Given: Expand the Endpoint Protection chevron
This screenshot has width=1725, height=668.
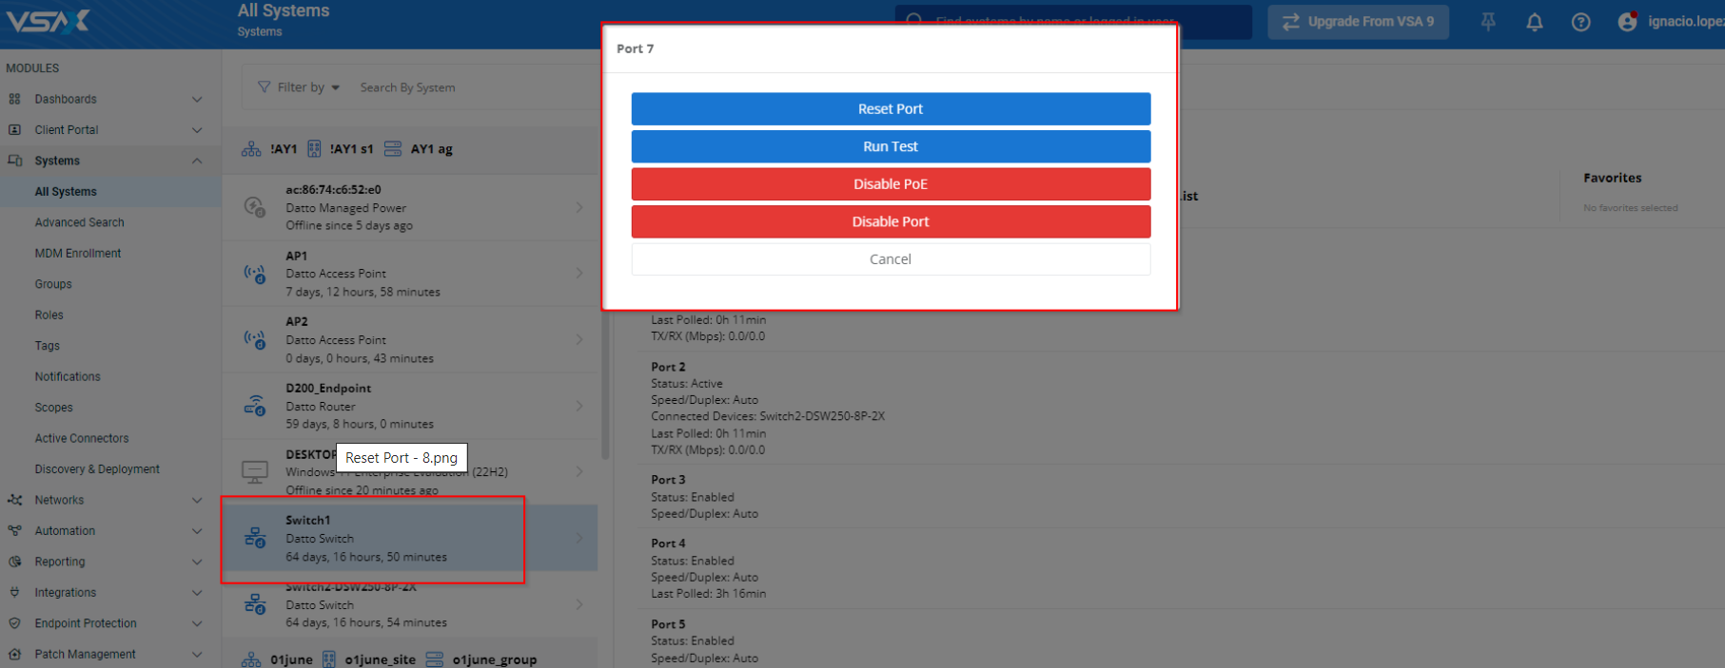Looking at the screenshot, I should click(197, 623).
